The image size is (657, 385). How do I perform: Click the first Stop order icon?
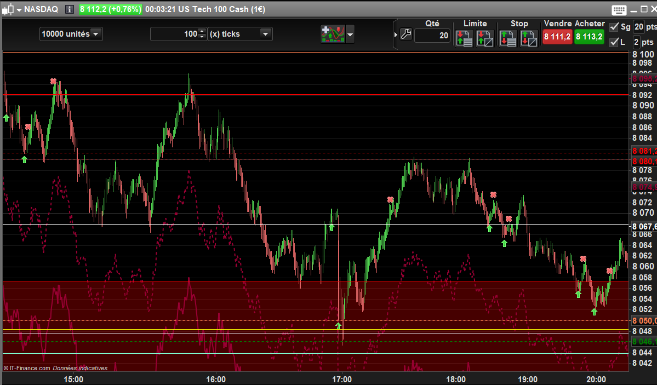[508, 38]
